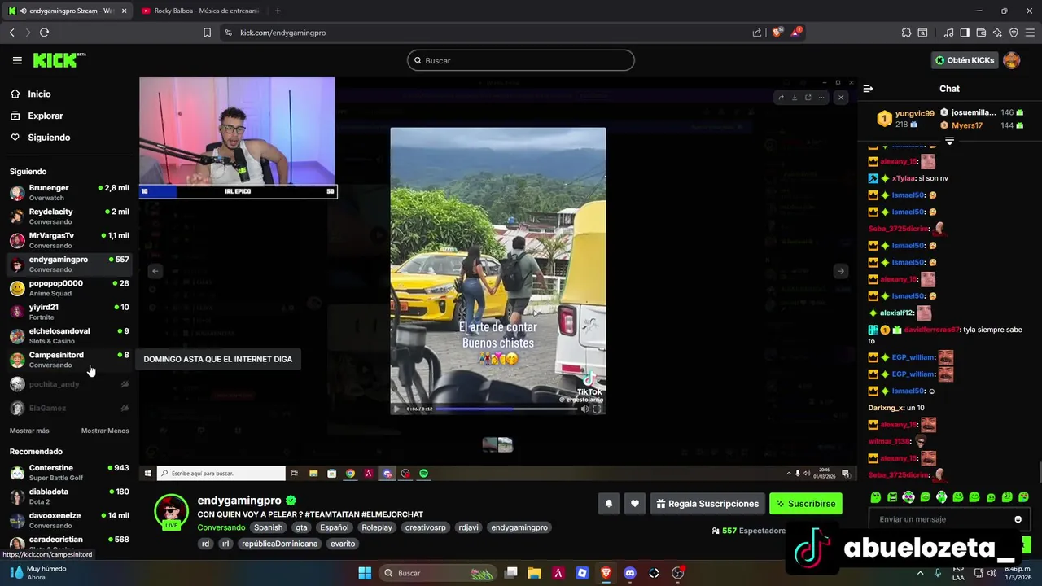Open Conterstine recommended channel
Screen dimensions: 1042x586
click(69, 472)
